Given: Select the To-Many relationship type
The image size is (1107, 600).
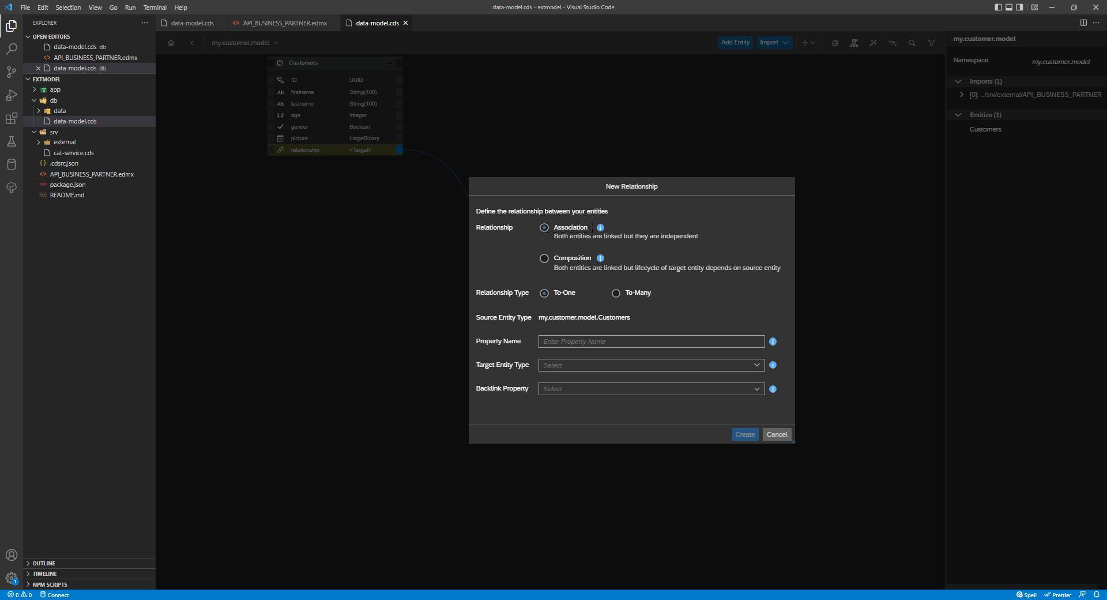Looking at the screenshot, I should (x=616, y=293).
